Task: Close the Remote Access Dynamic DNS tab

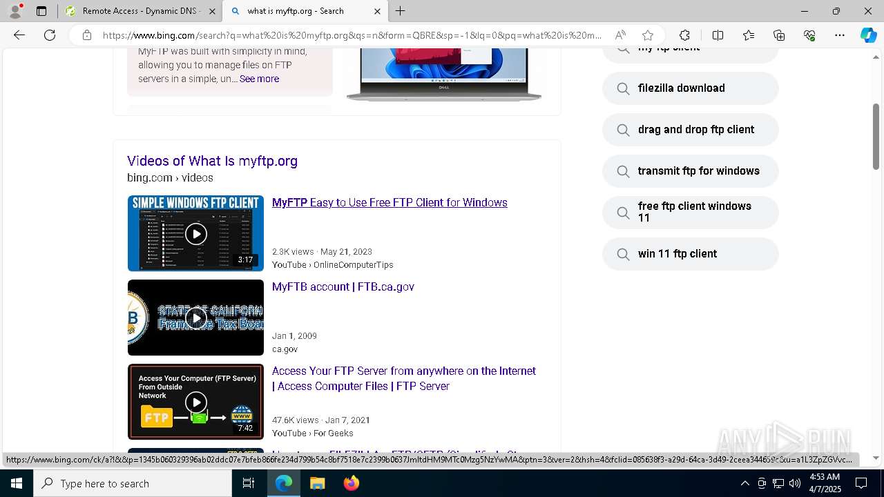Action: [212, 11]
